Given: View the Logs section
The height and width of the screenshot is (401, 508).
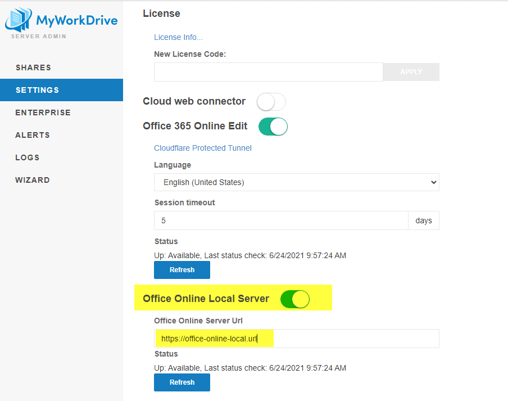Looking at the screenshot, I should (x=28, y=157).
